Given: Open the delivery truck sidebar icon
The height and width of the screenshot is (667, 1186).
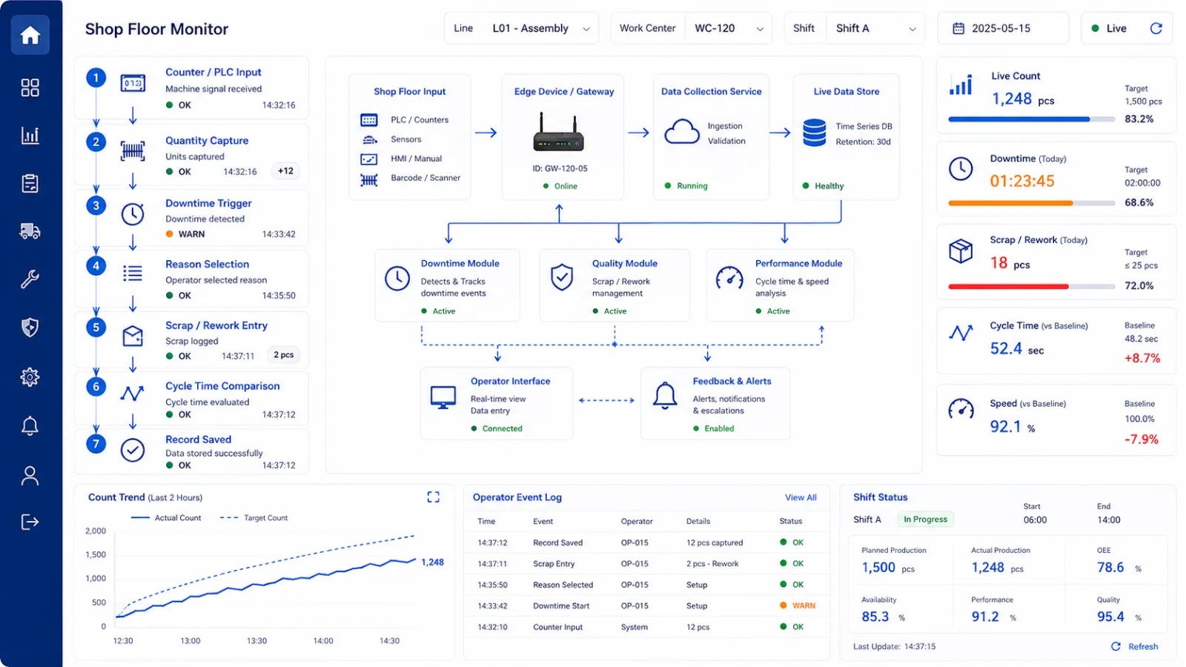Looking at the screenshot, I should 30,231.
